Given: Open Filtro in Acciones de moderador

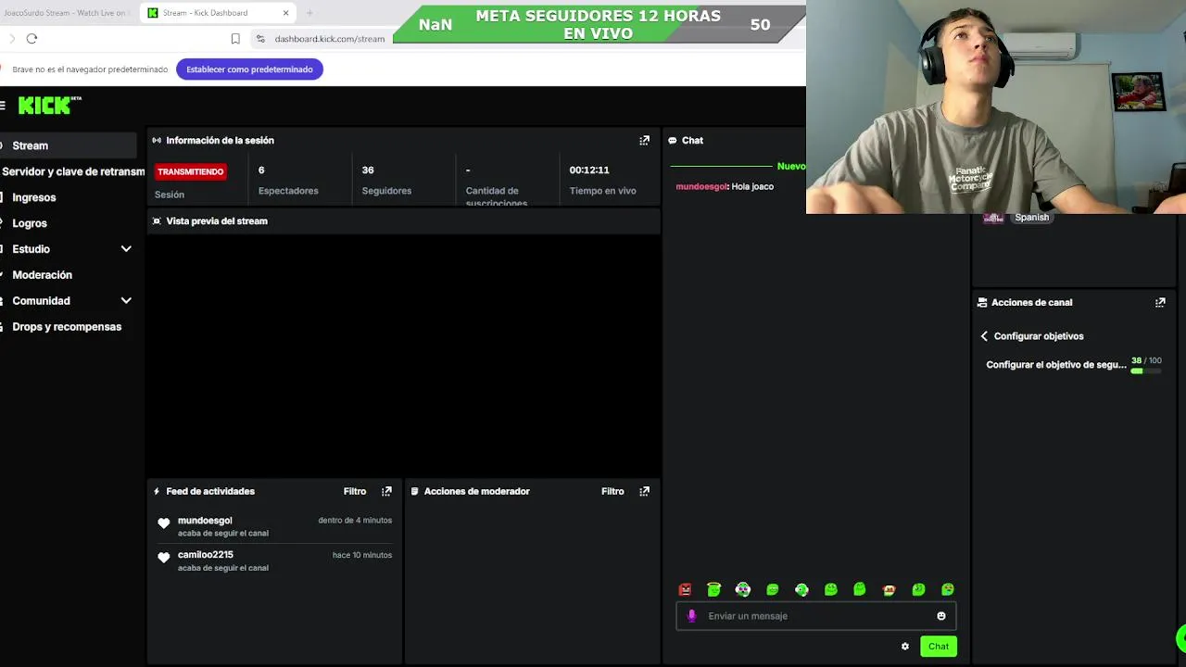Looking at the screenshot, I should (612, 491).
